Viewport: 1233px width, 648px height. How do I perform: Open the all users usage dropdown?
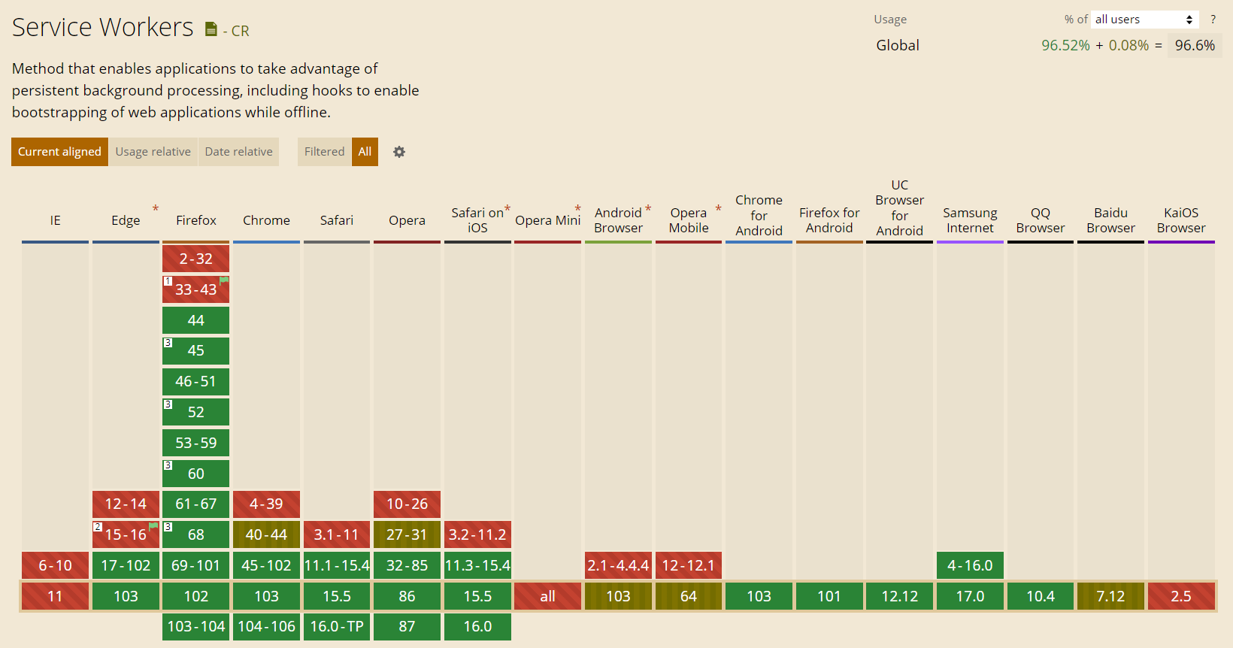(1144, 20)
